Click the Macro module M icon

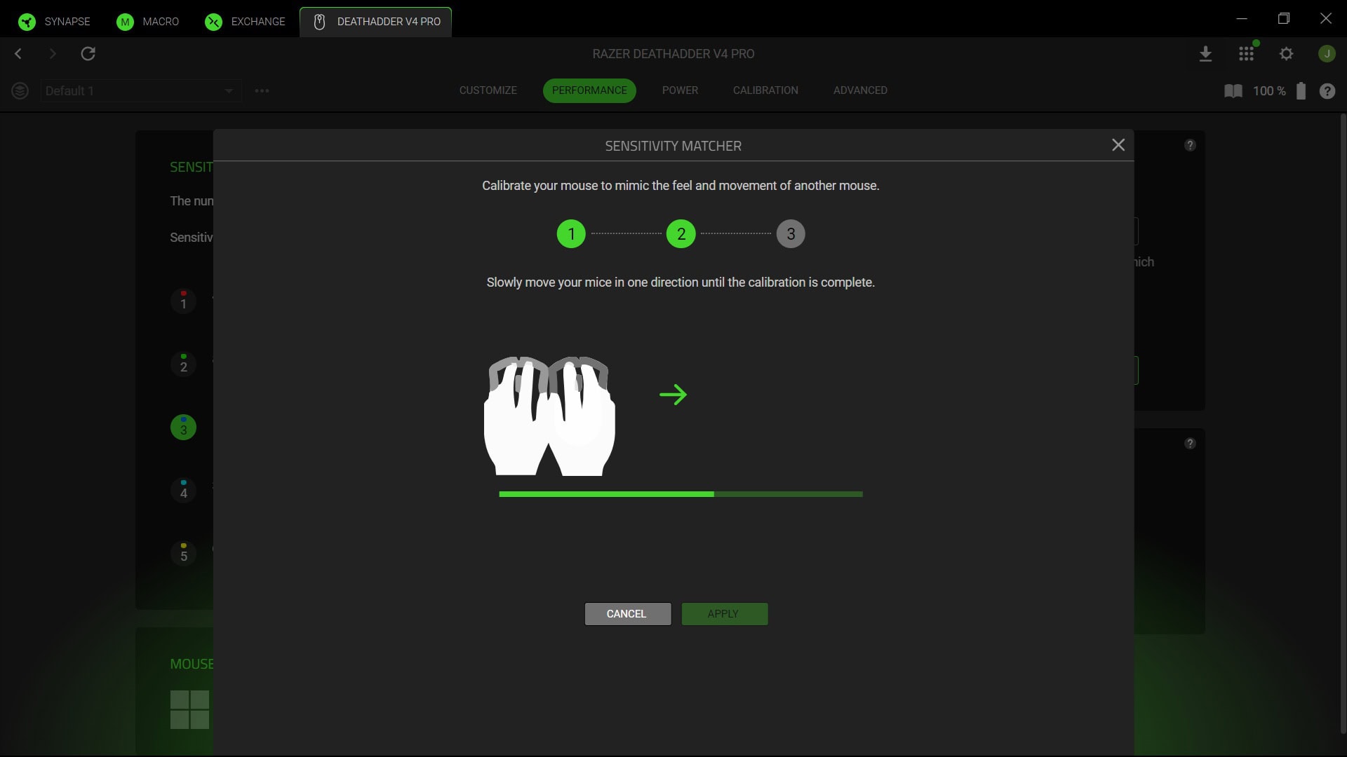pyautogui.click(x=125, y=22)
